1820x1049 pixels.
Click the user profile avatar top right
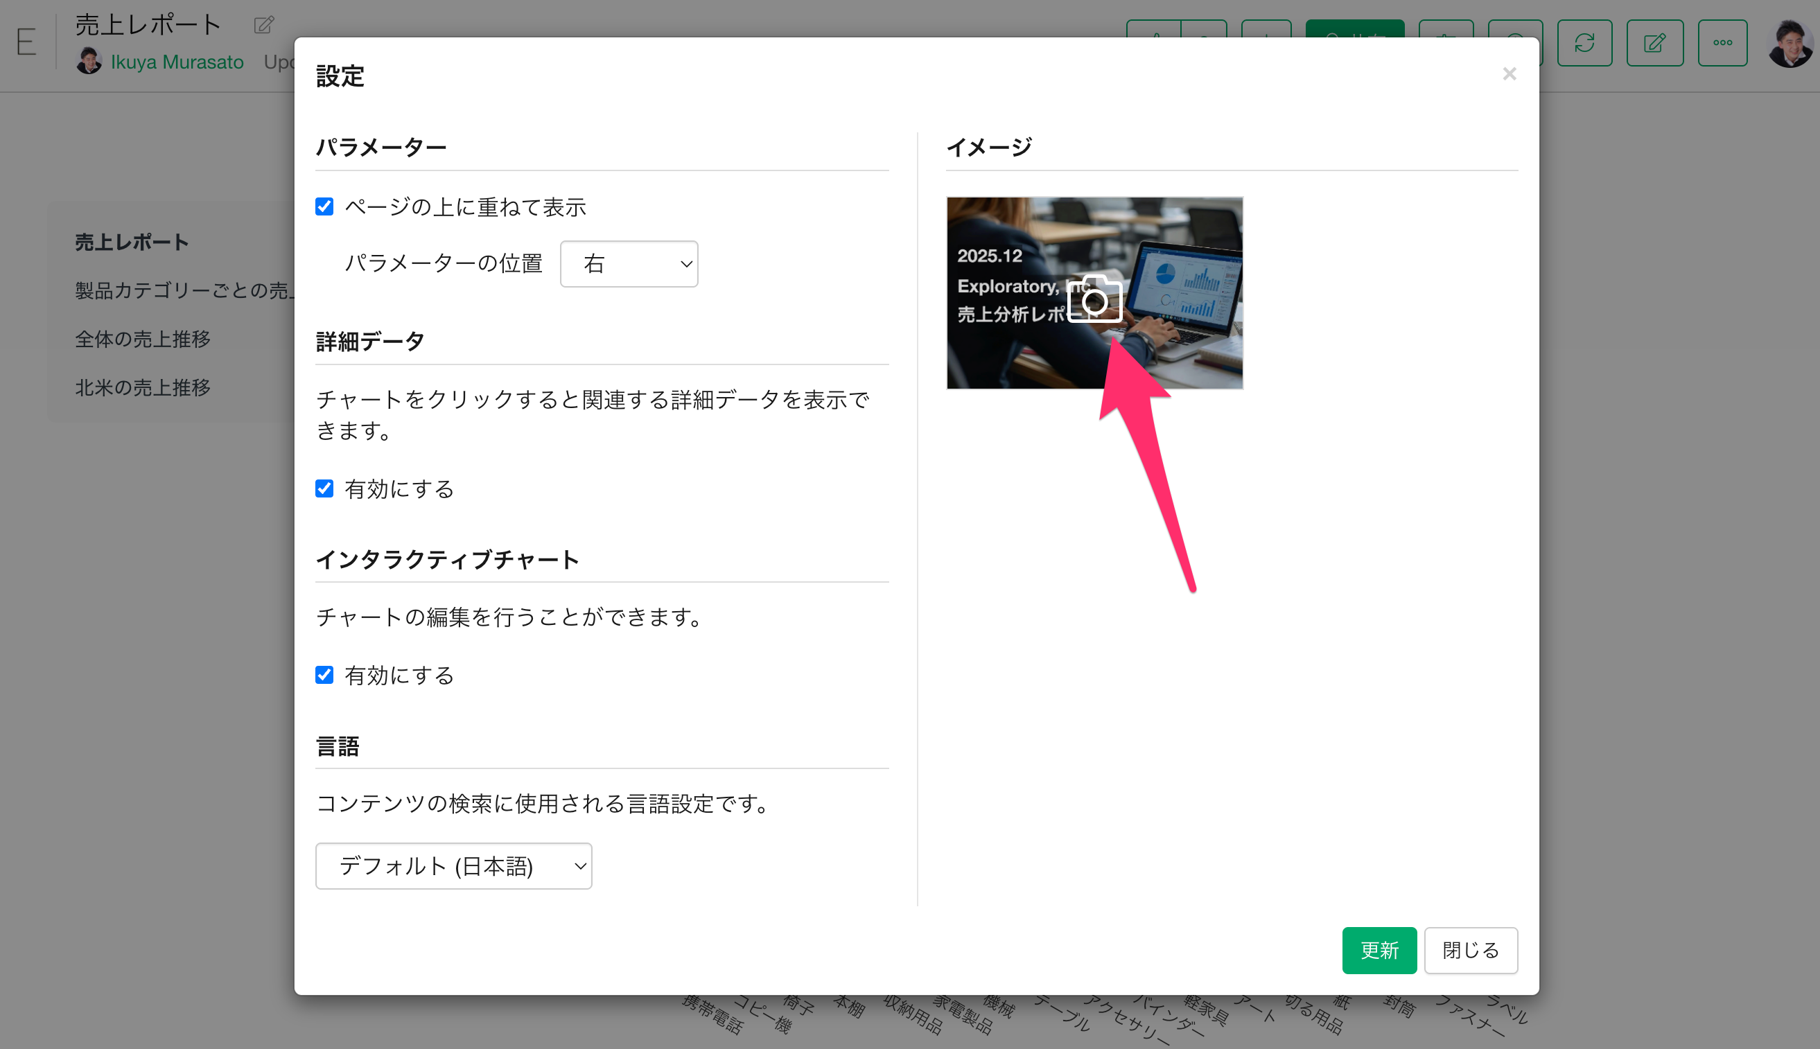tap(1790, 43)
